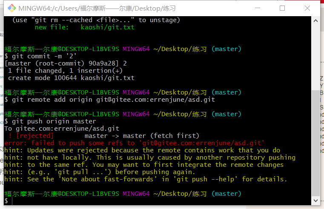Minimize the MINGW64 terminal window
Viewport: 324px width, 209px height.
click(x=258, y=8)
